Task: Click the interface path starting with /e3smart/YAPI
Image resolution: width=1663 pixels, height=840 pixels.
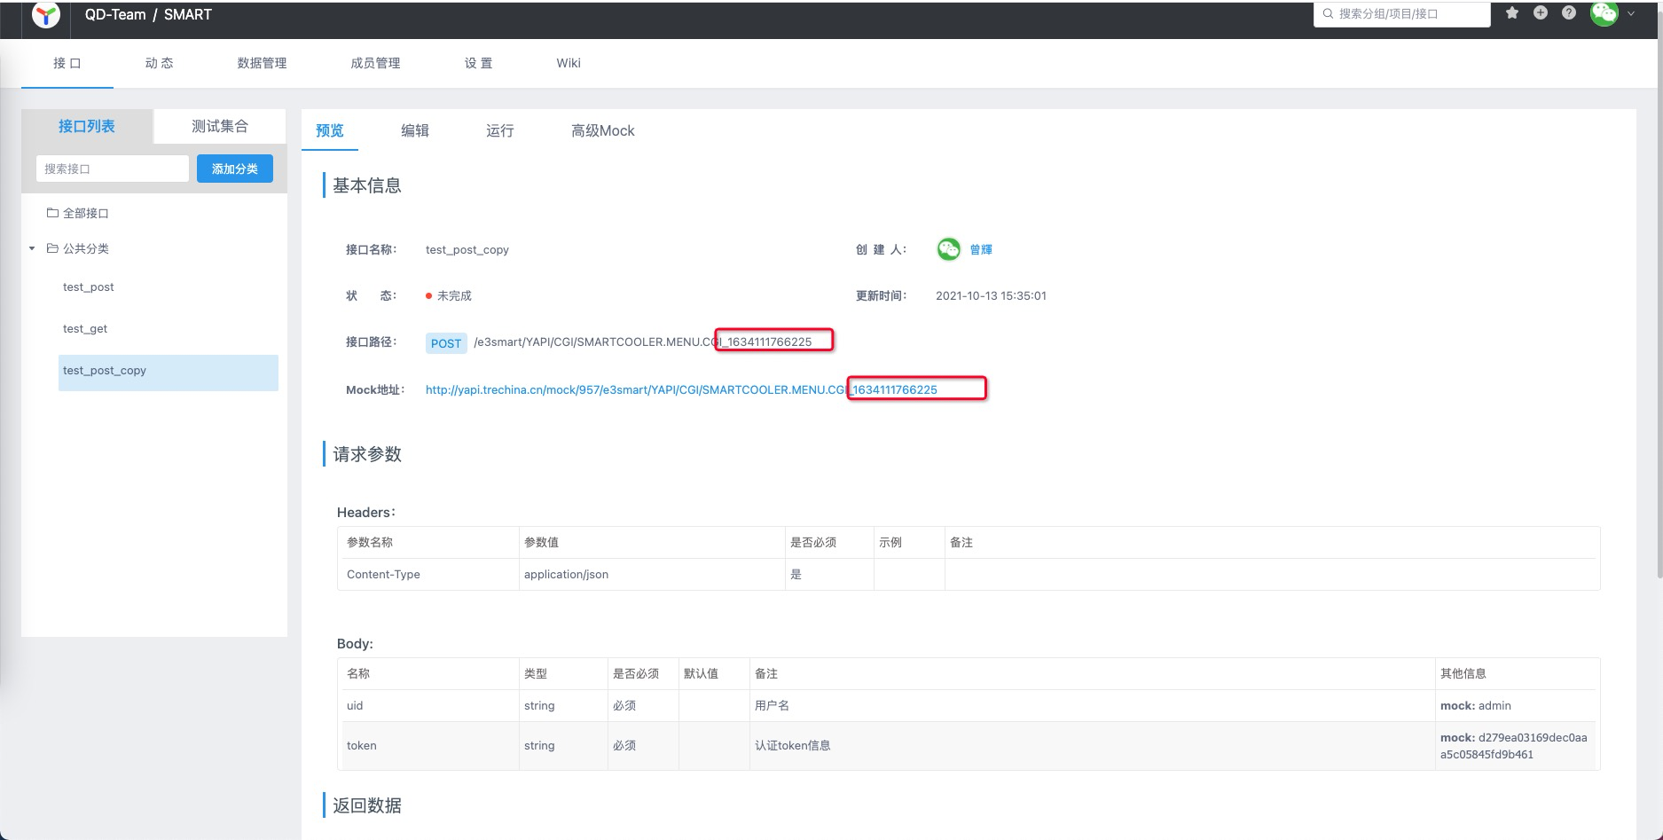Action: coord(643,341)
